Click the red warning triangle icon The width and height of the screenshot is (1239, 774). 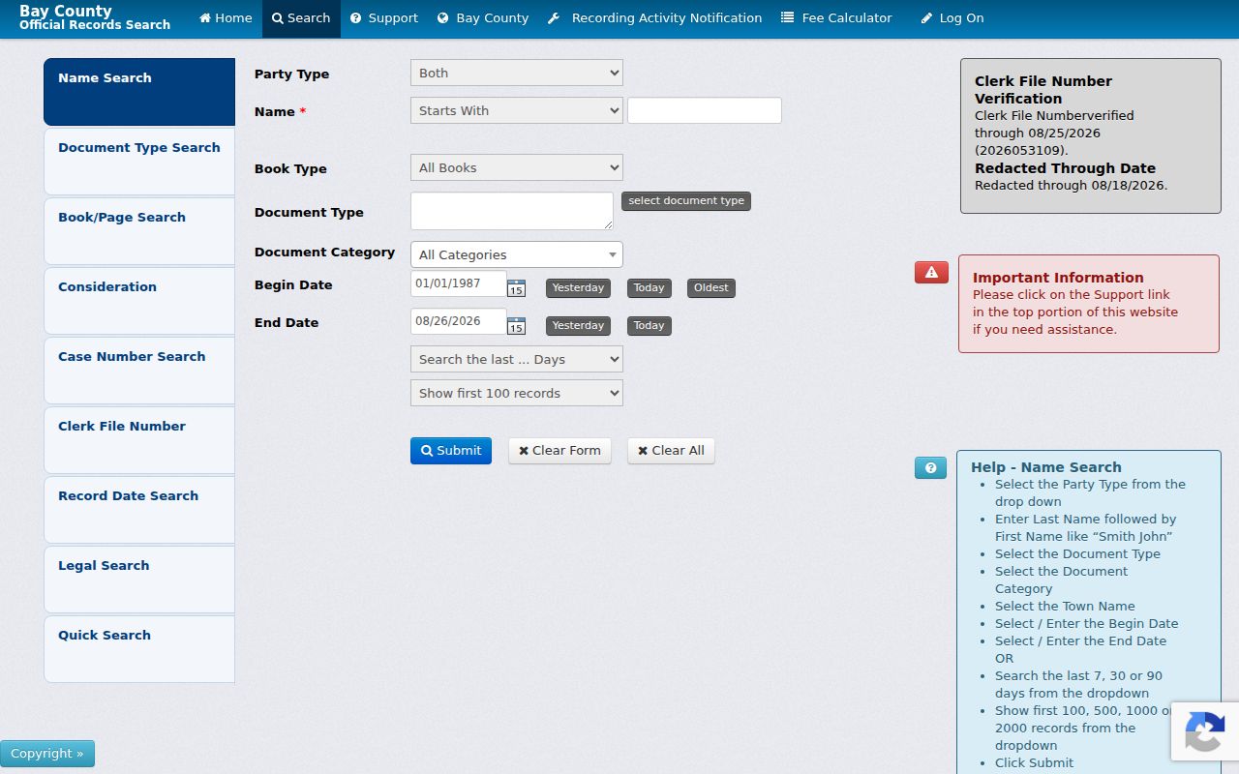pyautogui.click(x=931, y=272)
